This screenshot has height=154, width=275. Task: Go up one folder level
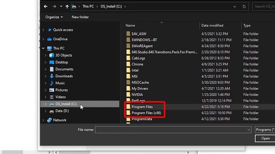coord(67,7)
